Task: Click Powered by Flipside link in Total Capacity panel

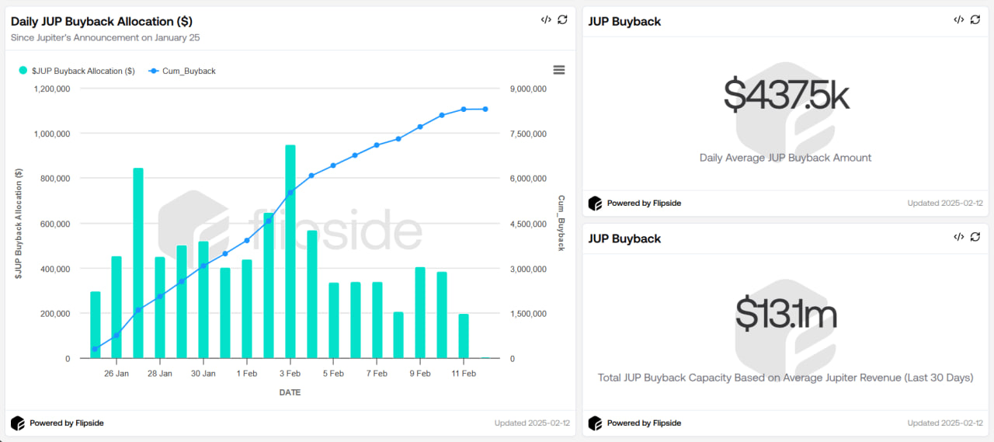Action: (x=644, y=423)
